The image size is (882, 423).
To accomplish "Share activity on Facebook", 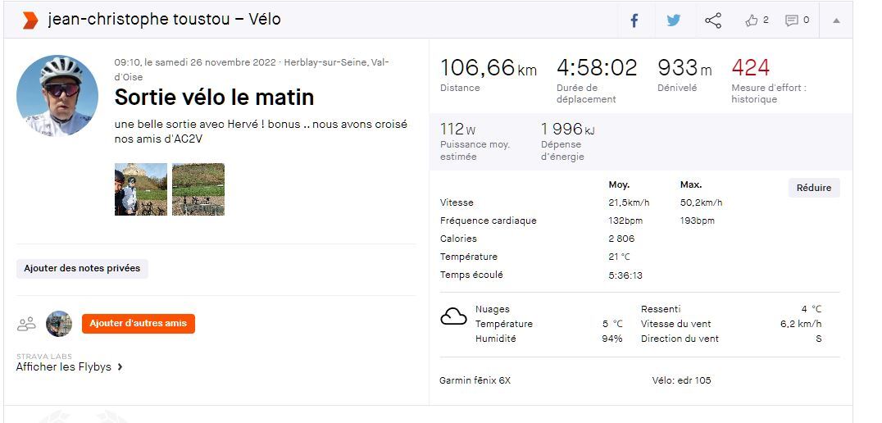I will pyautogui.click(x=634, y=20).
